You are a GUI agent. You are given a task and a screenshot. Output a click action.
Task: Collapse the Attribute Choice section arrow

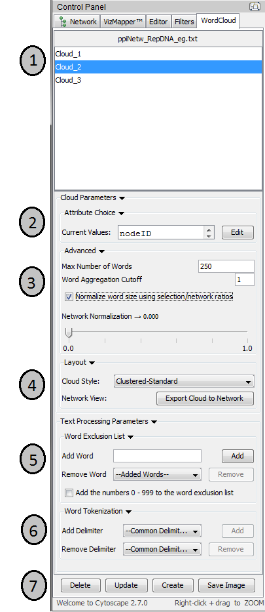point(121,213)
